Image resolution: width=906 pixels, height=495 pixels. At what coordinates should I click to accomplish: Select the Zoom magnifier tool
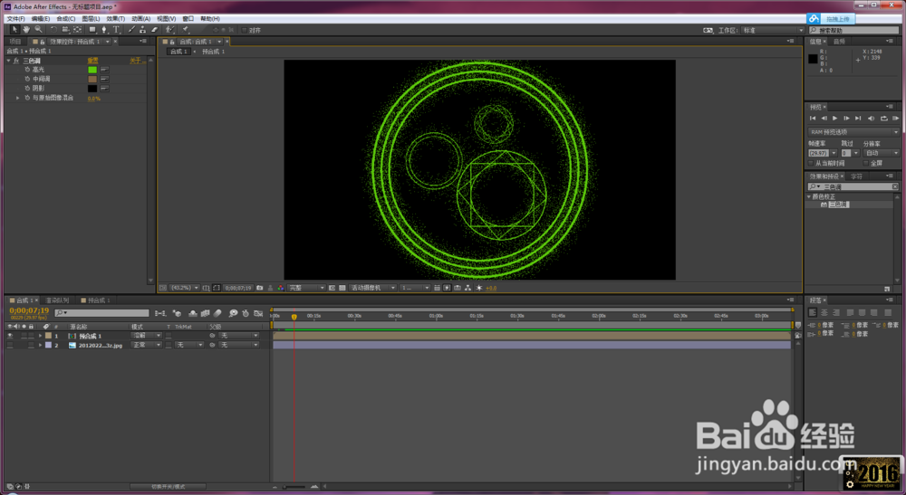tap(38, 30)
